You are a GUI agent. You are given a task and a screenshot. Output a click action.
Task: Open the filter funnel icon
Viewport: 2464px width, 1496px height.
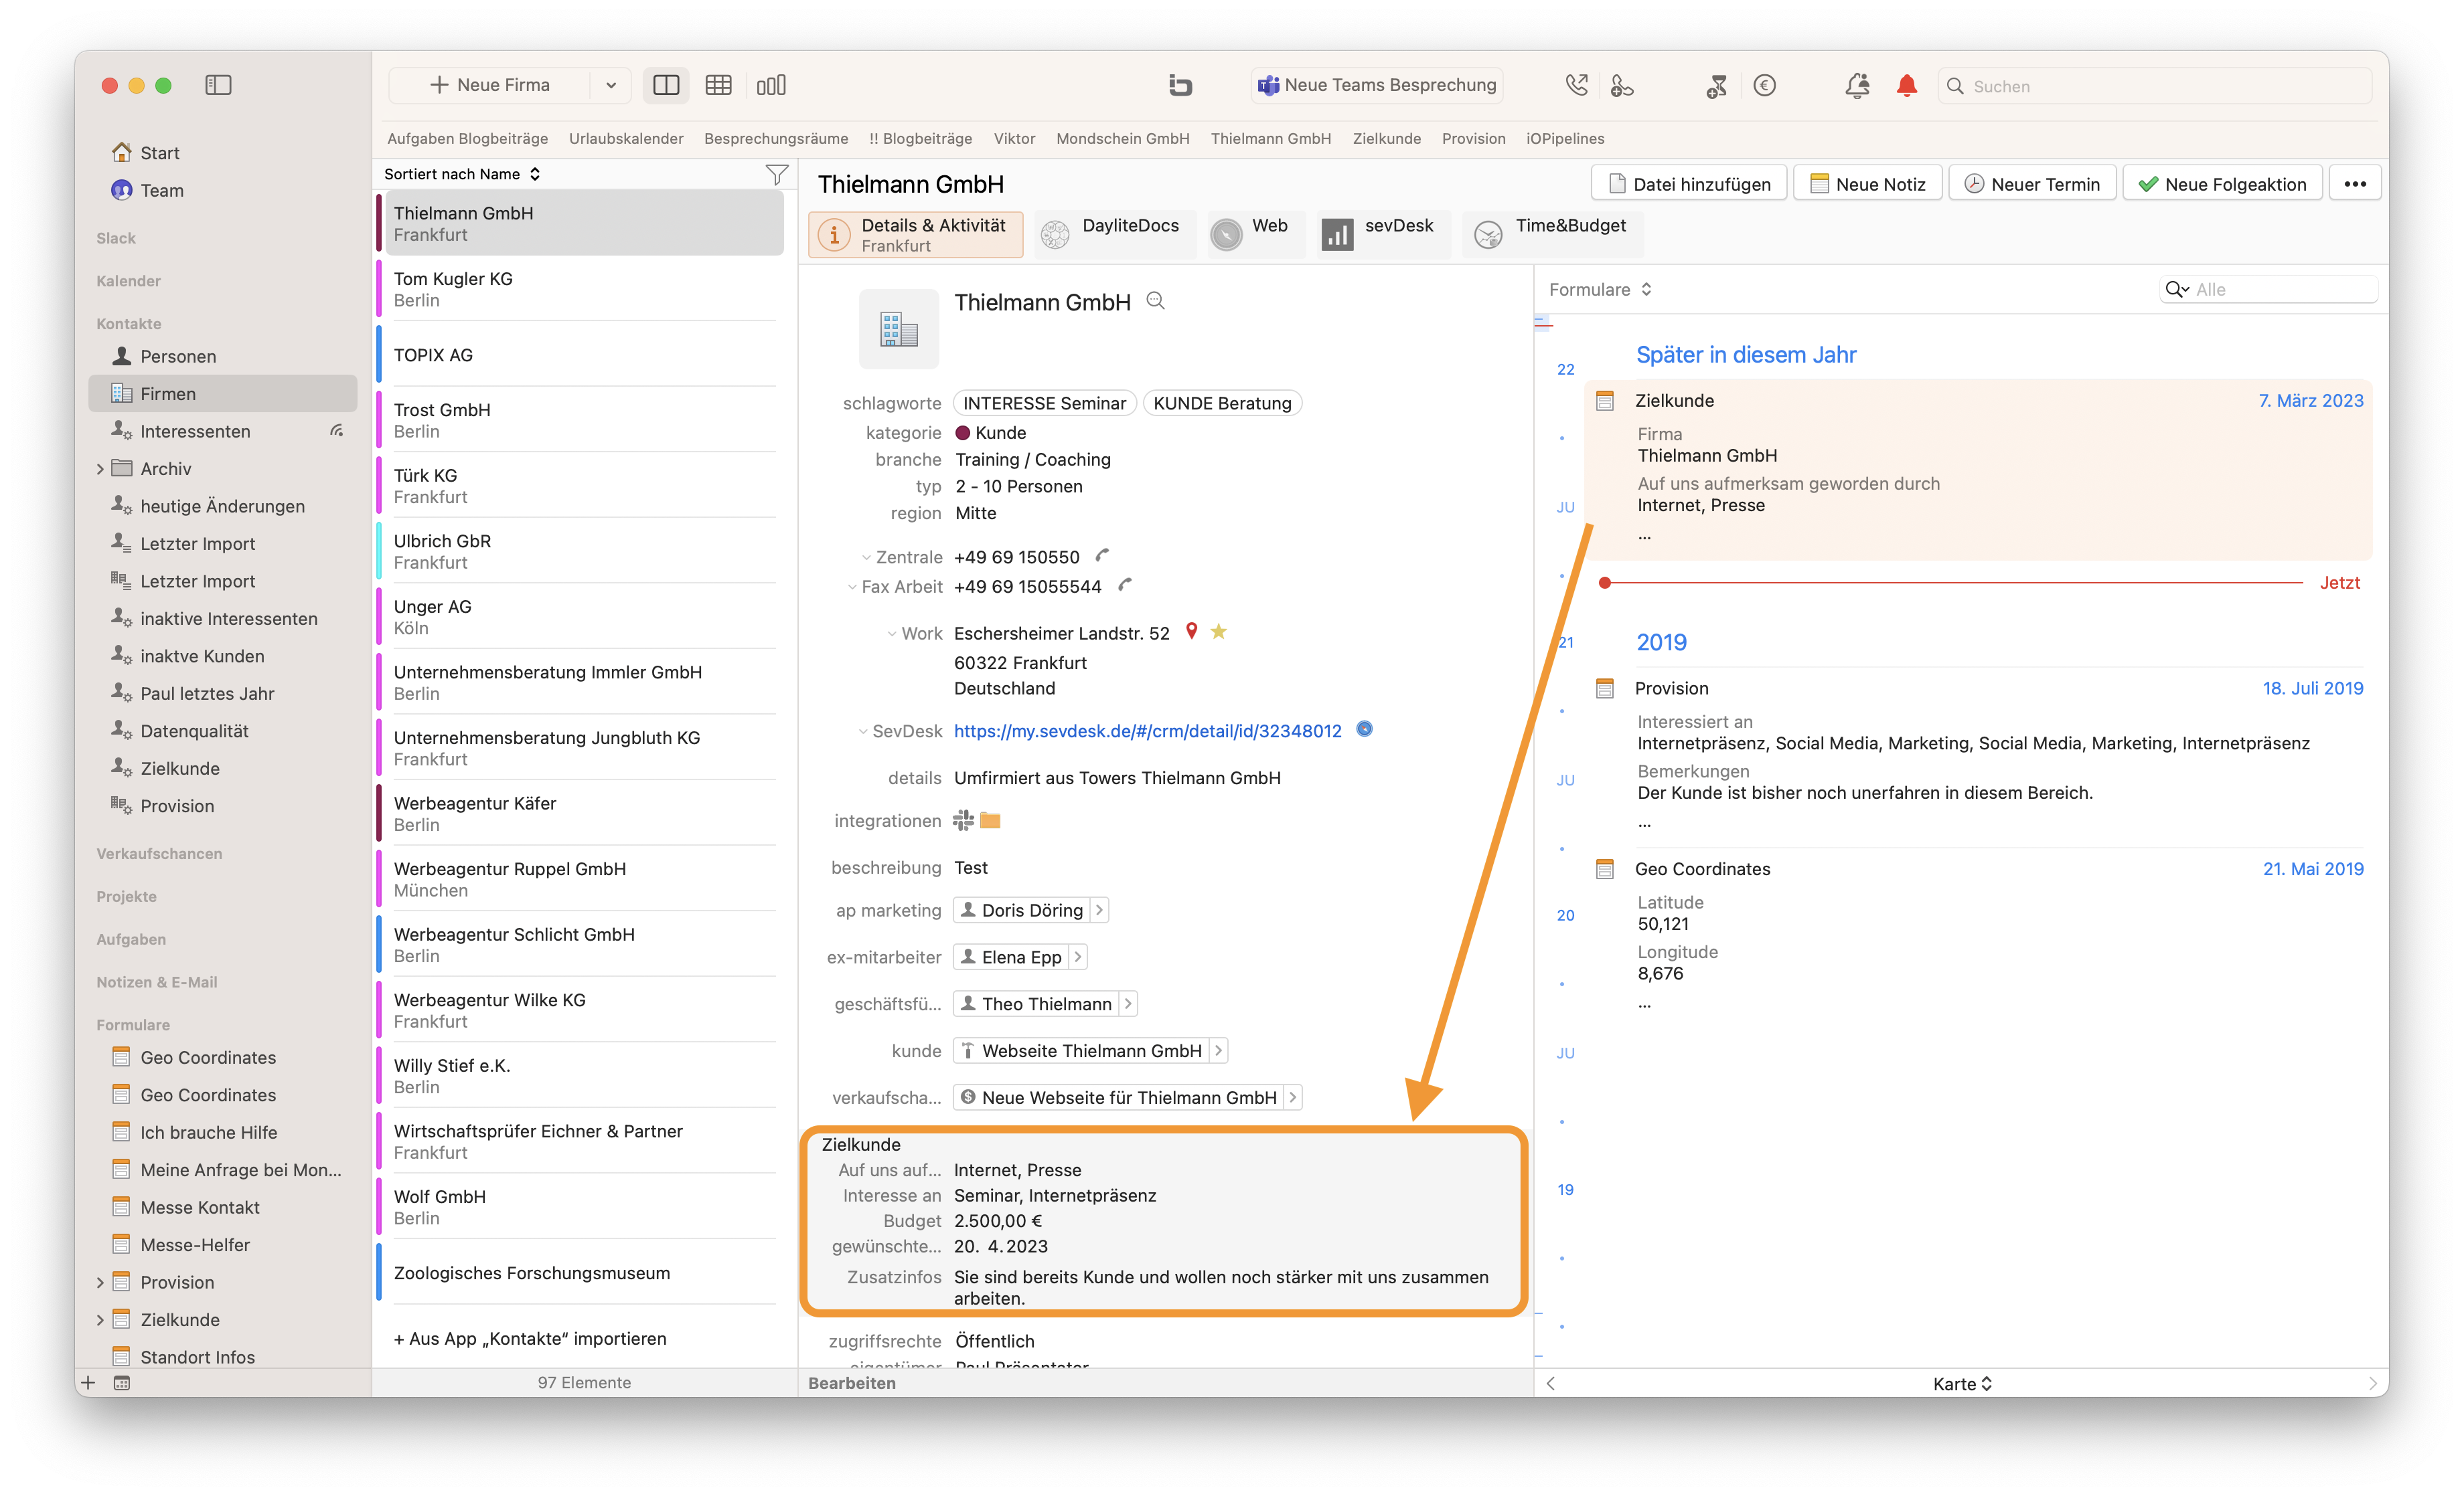coord(776,174)
